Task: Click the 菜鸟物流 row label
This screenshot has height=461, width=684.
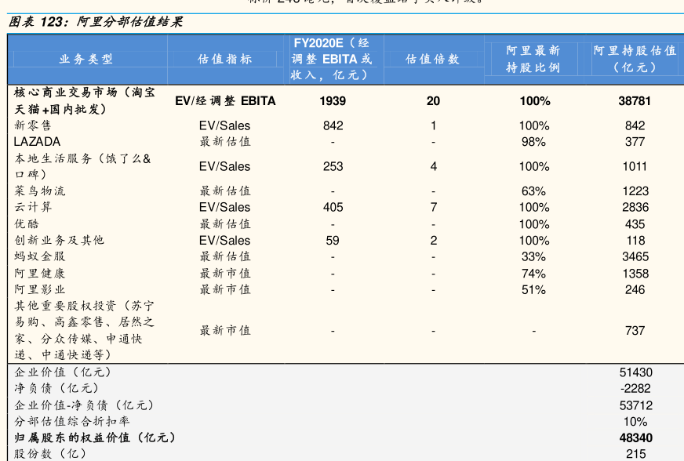Action: 40,191
